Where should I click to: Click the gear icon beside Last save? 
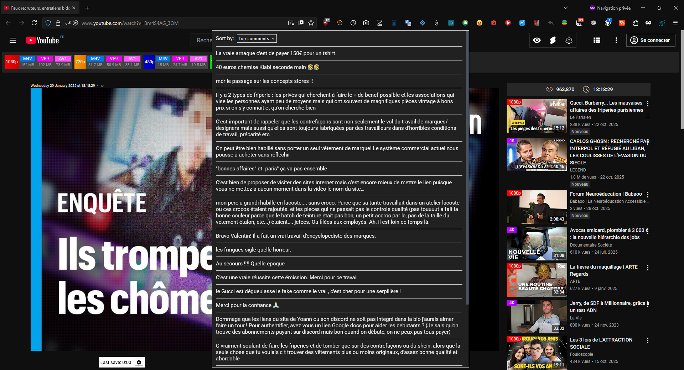(x=139, y=362)
